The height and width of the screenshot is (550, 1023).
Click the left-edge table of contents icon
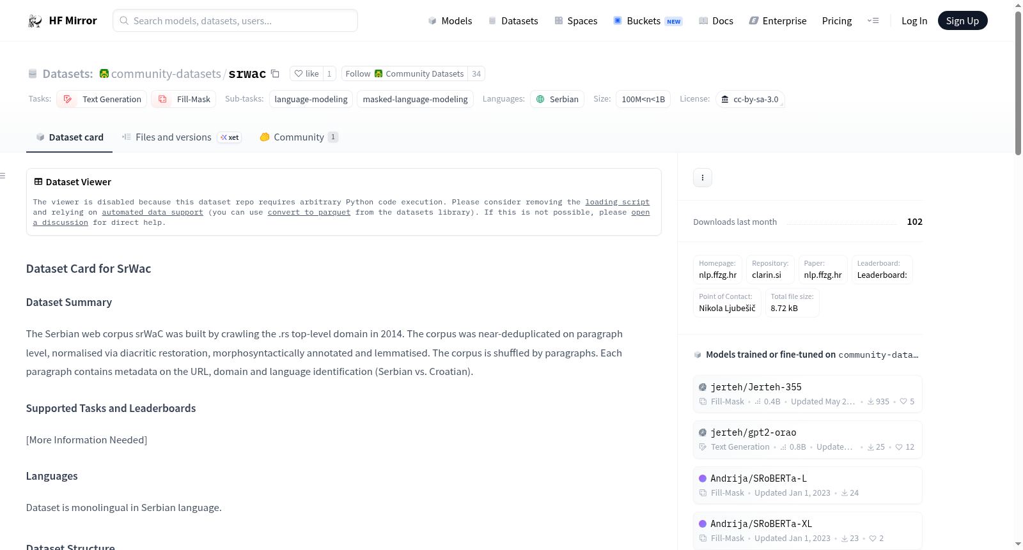3,176
